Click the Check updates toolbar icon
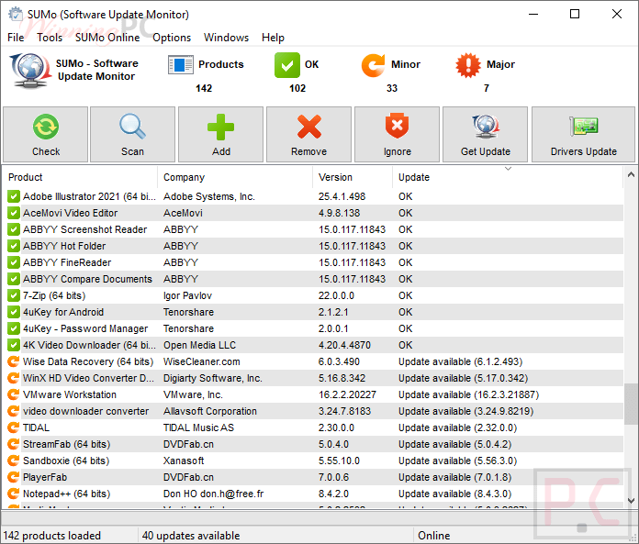The width and height of the screenshot is (639, 544). [46, 127]
